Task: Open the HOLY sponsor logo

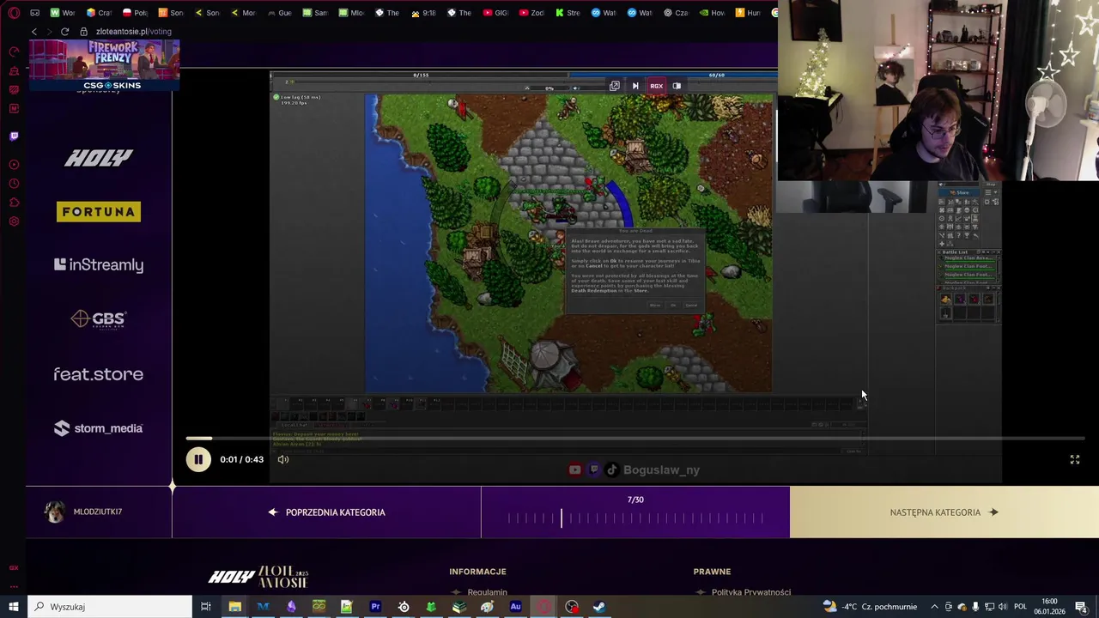Action: pos(99,158)
